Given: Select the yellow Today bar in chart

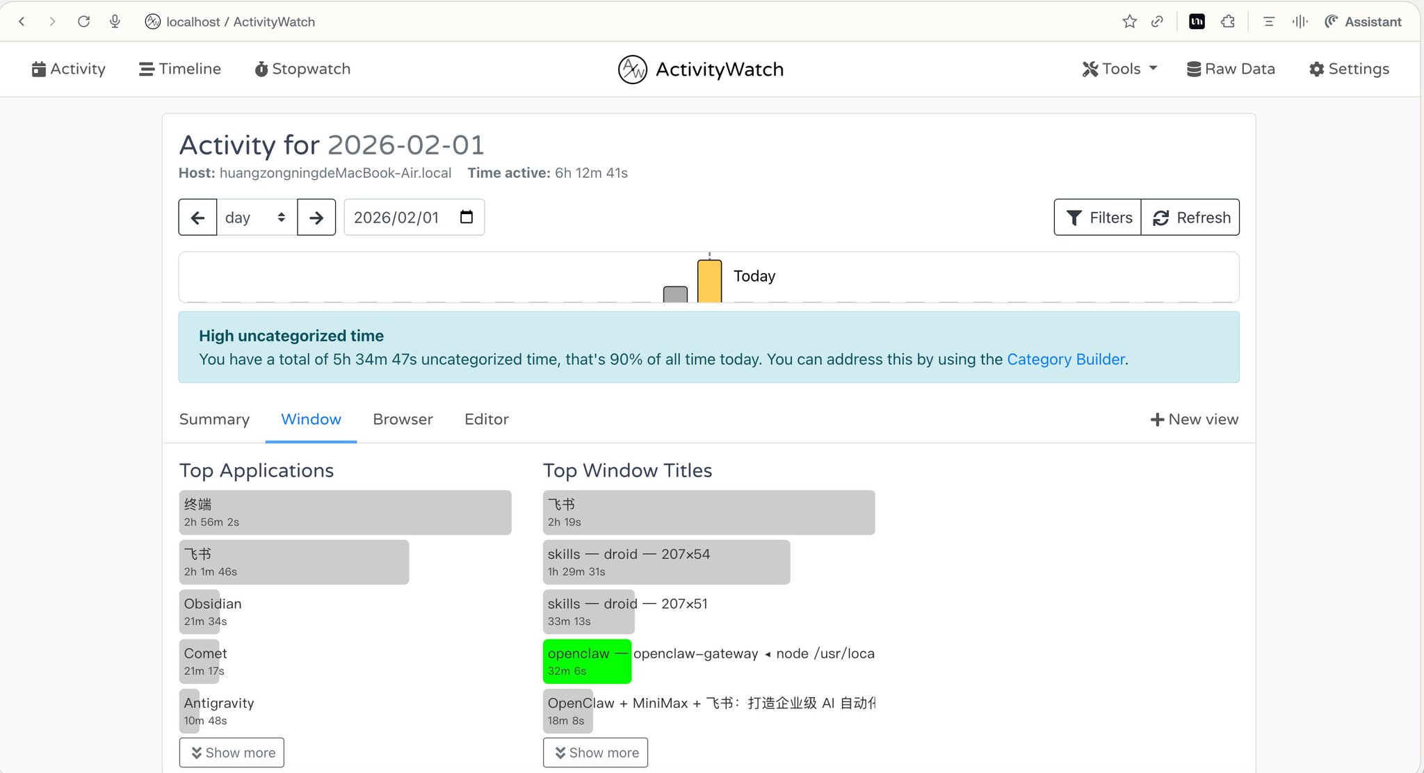Looking at the screenshot, I should point(709,281).
